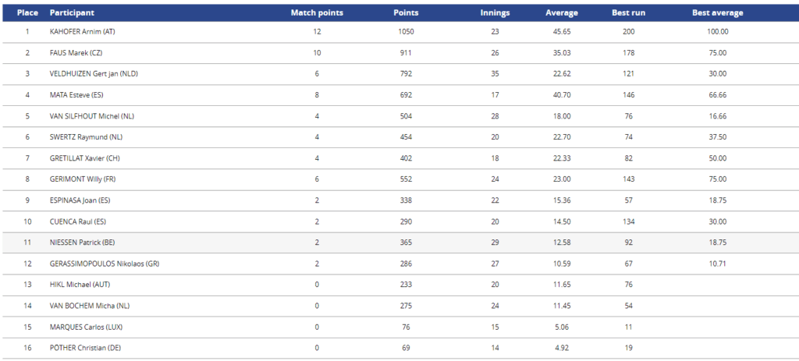Select the Innings column header
The image size is (799, 361).
[495, 13]
